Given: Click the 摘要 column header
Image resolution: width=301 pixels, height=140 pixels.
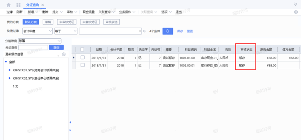Looking at the screenshot, I should coord(170,50).
